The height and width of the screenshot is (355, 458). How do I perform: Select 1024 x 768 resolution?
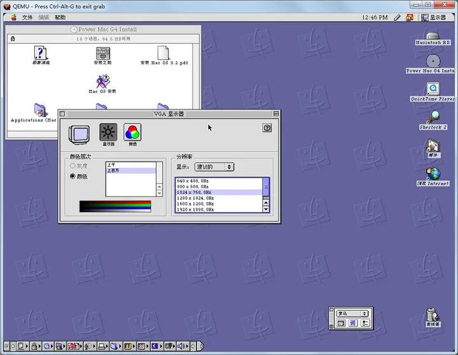[x=219, y=192]
